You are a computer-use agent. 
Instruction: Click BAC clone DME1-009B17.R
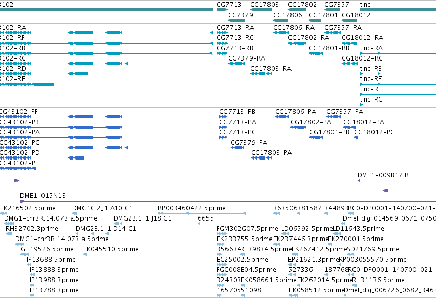pos(383,175)
